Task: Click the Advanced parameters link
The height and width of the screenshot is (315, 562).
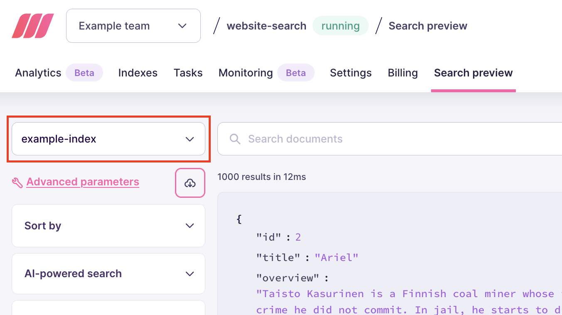Action: point(83,182)
